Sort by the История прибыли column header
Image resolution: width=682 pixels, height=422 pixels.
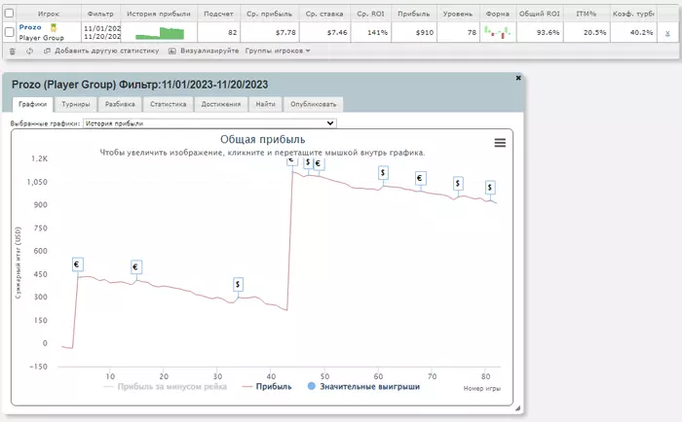pos(159,14)
